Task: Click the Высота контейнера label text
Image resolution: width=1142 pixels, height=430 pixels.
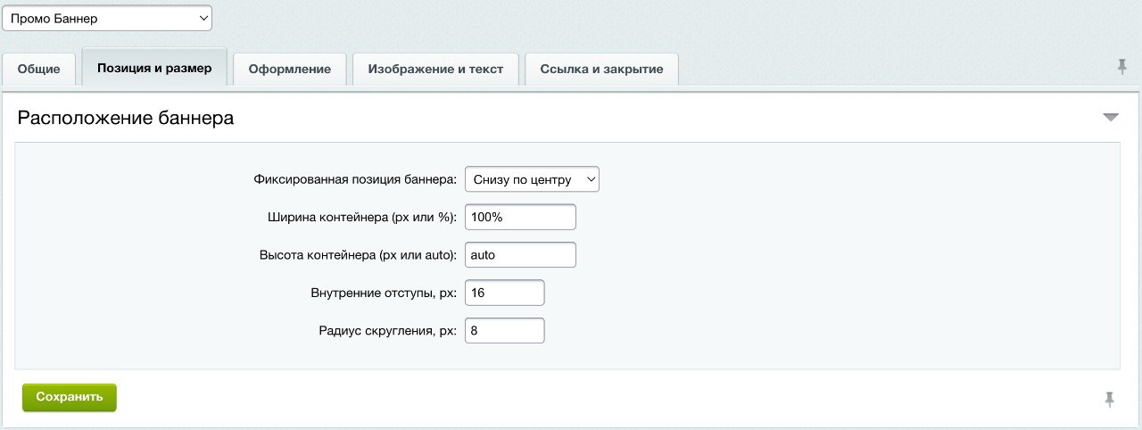Action: tap(357, 254)
